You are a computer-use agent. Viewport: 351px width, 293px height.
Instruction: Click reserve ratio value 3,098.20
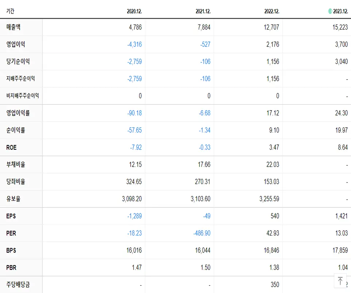pyautogui.click(x=132, y=199)
